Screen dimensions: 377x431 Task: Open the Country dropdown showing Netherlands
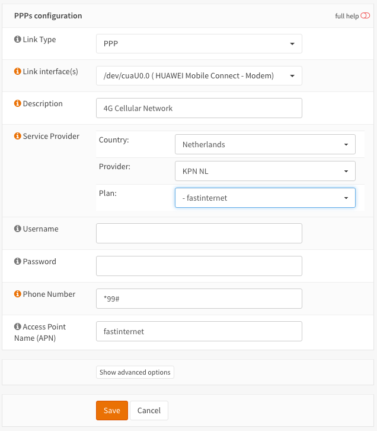(x=265, y=144)
